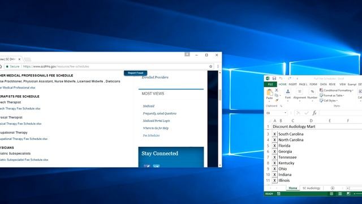
Task: Switch to Page Layout view in status bar
Action: pyautogui.click(x=340, y=194)
